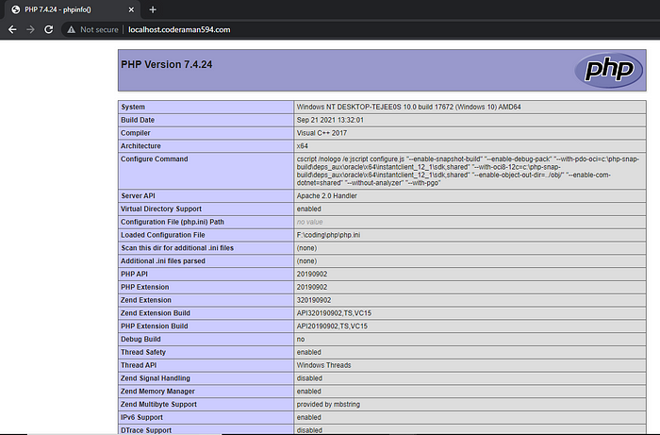Click the x64 architecture value
Viewport: 660px width, 435px height.
[x=303, y=146]
